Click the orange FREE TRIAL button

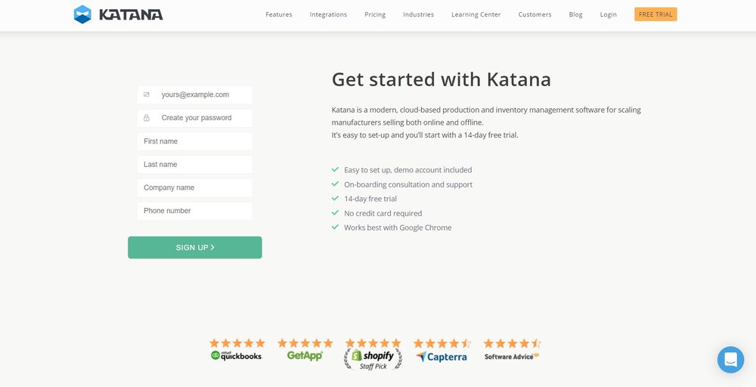point(655,14)
